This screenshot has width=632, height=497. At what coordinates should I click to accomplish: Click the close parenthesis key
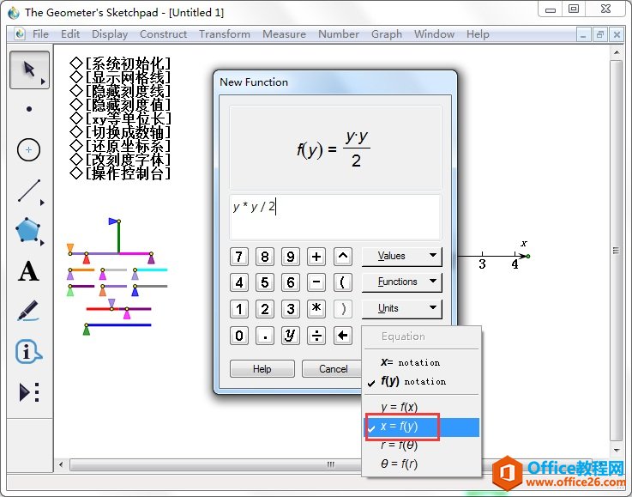click(343, 309)
